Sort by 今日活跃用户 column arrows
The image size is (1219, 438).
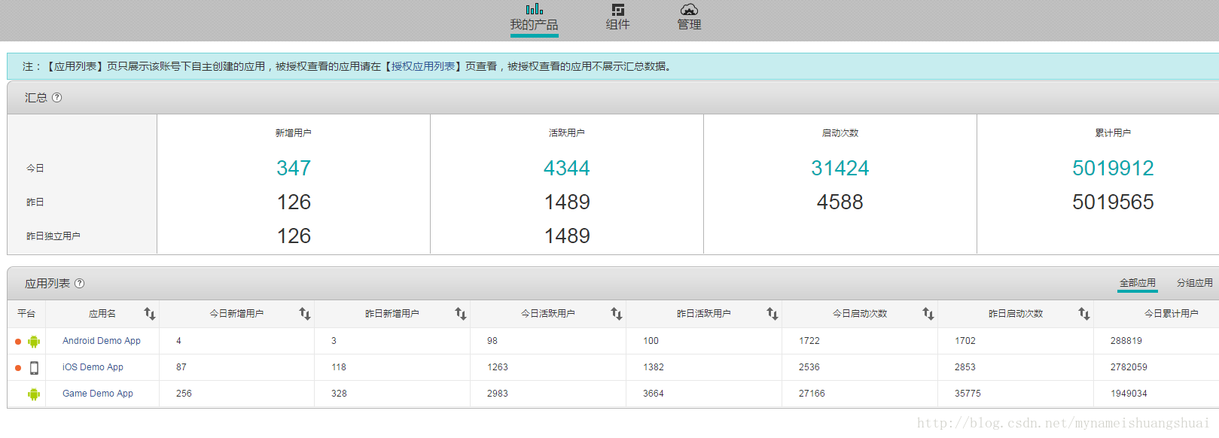coord(617,314)
